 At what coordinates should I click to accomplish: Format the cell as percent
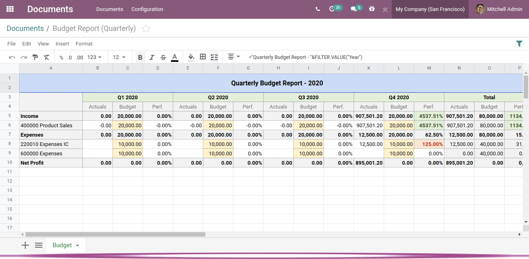(x=61, y=57)
